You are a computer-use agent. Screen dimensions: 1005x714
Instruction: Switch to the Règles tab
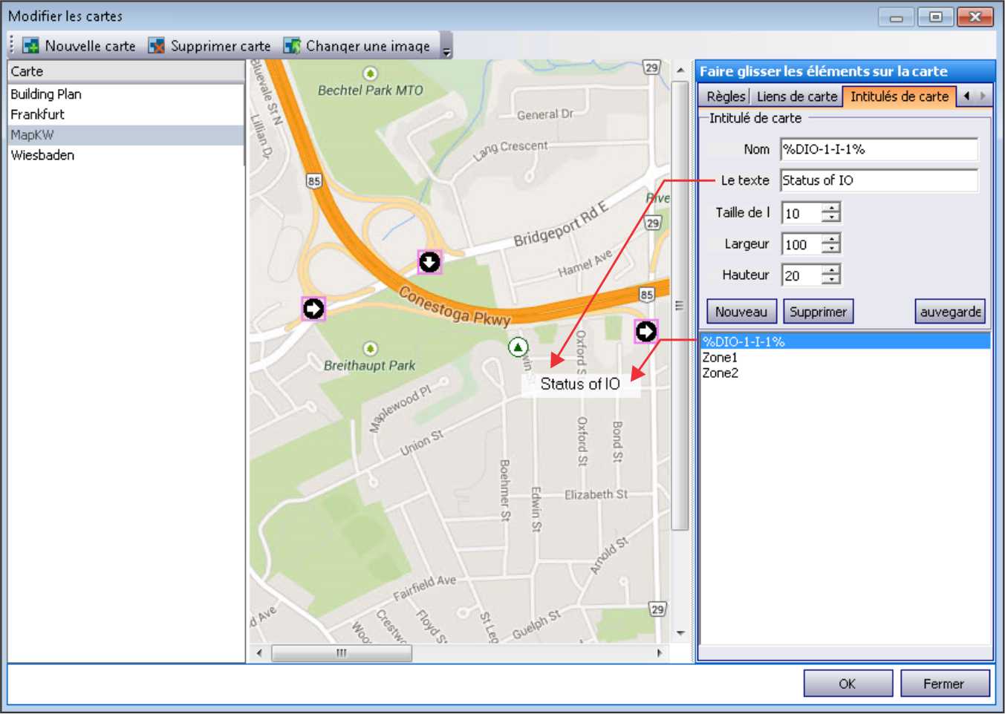[x=725, y=96]
